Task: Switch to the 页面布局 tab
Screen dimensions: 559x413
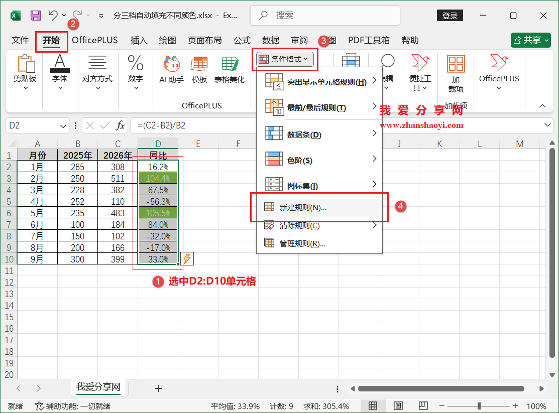Action: 204,40
